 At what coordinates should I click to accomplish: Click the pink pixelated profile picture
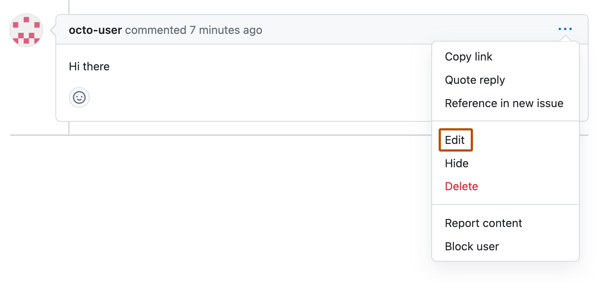[26, 30]
